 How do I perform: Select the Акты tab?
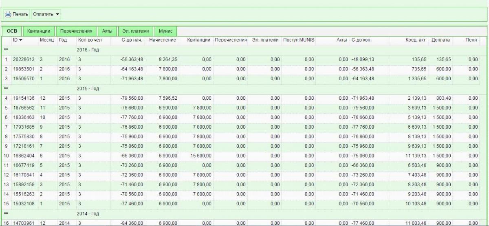point(107,31)
